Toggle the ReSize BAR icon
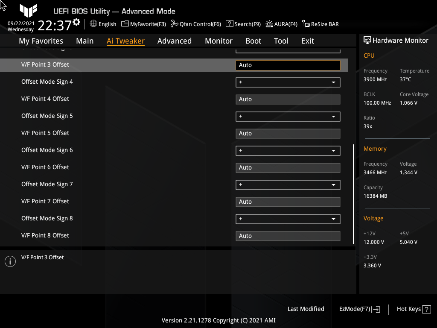Screen dimensions: 437x328 click(x=306, y=24)
